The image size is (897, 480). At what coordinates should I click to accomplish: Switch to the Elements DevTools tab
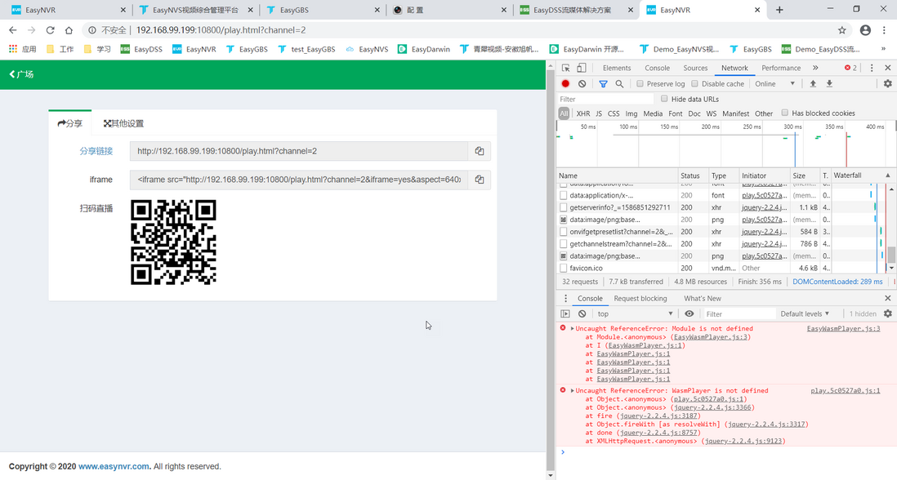(617, 68)
